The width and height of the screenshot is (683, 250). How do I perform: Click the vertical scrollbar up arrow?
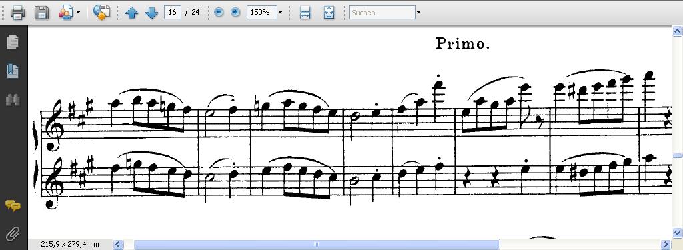coord(678,31)
